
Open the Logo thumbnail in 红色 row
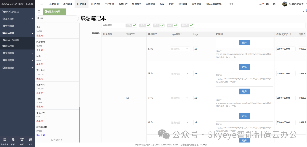tap(196, 49)
